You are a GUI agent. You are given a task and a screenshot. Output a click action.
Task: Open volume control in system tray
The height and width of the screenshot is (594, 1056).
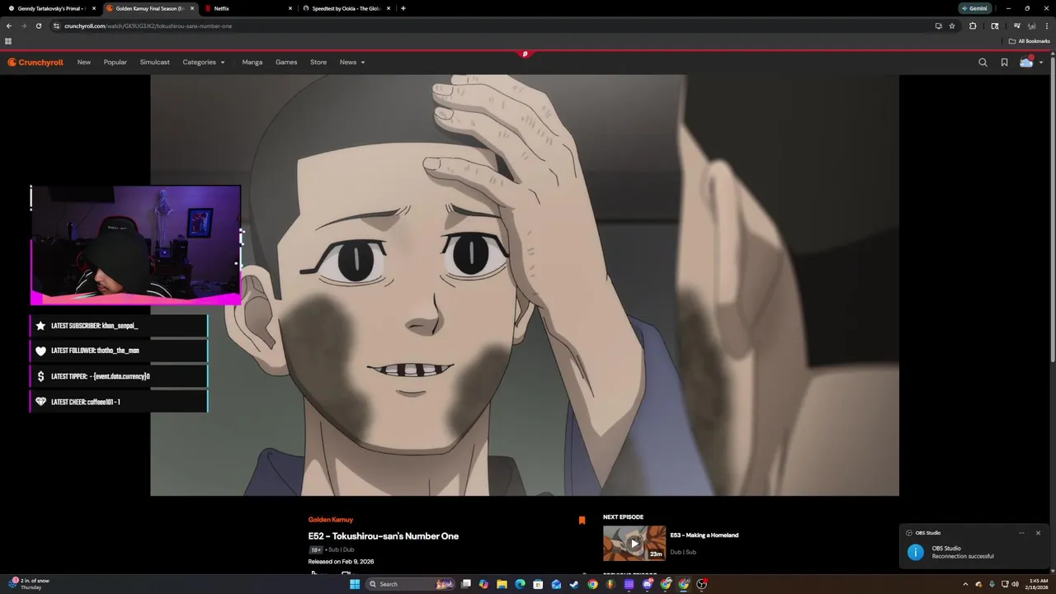click(1015, 584)
